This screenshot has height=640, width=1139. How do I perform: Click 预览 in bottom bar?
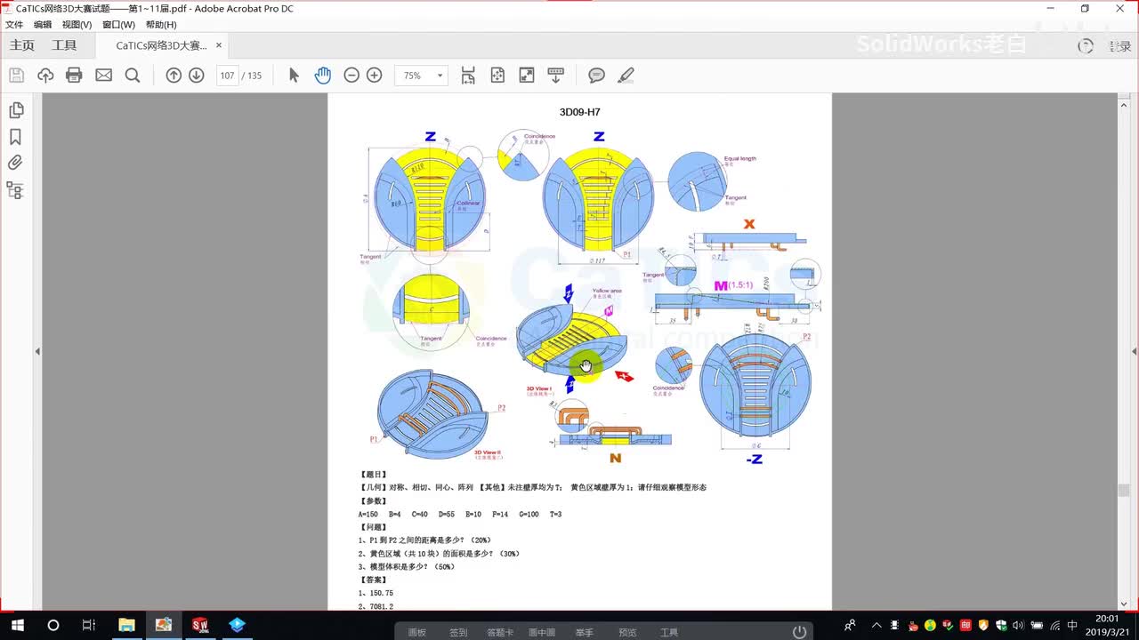coord(627,632)
